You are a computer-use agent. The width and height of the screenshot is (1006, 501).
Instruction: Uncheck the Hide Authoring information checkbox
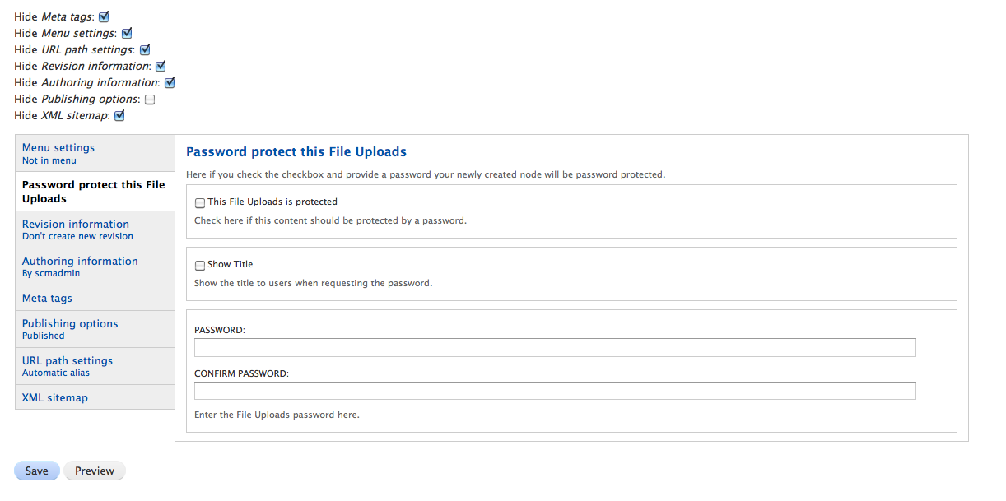(x=169, y=81)
